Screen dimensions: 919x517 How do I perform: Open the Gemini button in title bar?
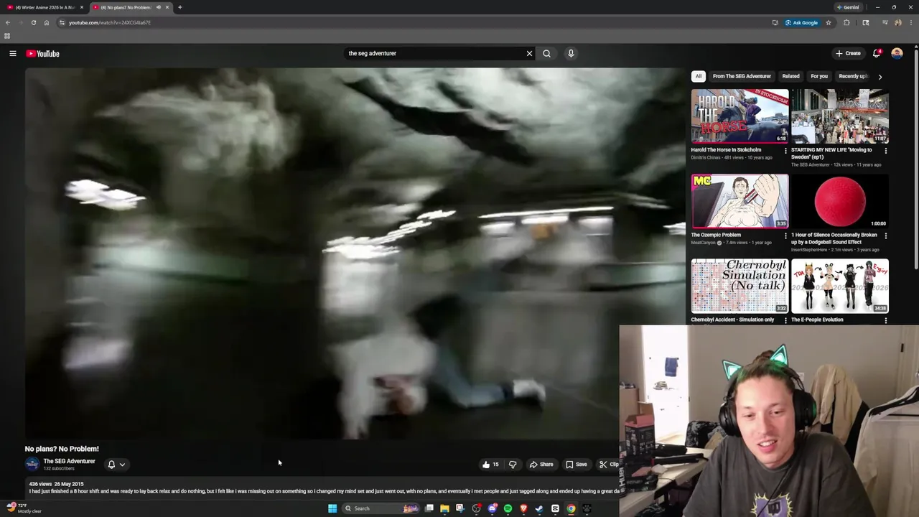click(848, 7)
